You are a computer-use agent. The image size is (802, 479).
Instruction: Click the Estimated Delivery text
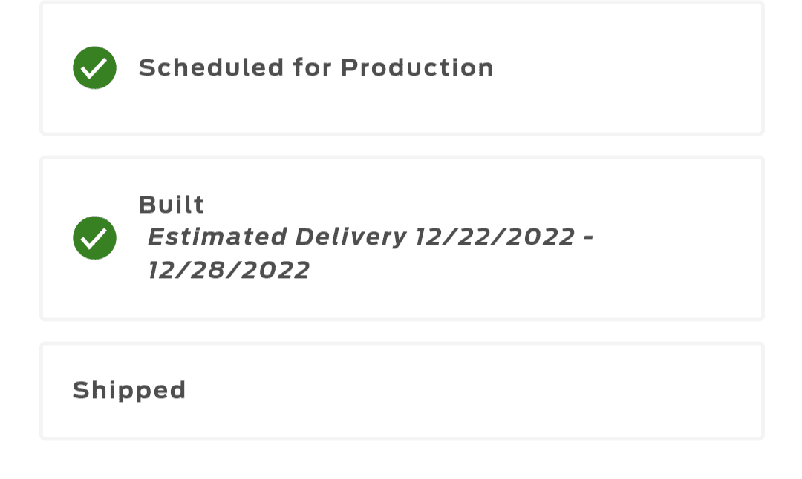tap(276, 237)
